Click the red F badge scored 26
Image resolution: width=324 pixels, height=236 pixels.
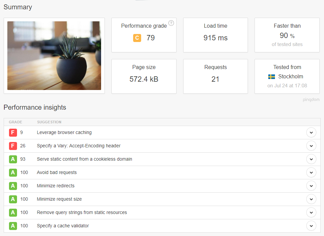[x=13, y=146]
